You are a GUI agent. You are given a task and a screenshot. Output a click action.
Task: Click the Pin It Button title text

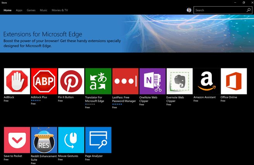66,97
